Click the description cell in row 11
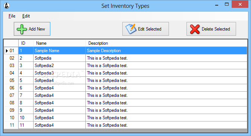 [x=166, y=125]
